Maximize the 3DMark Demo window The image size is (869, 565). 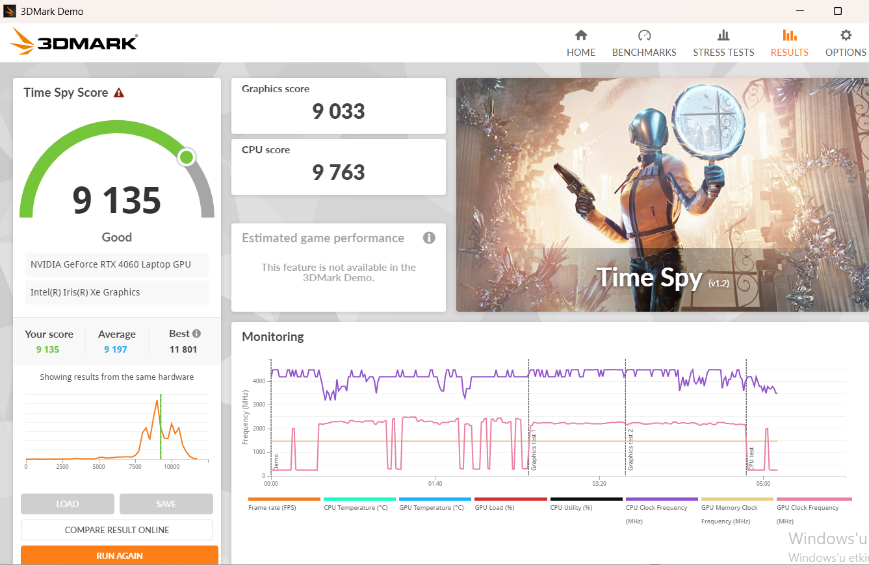838,11
